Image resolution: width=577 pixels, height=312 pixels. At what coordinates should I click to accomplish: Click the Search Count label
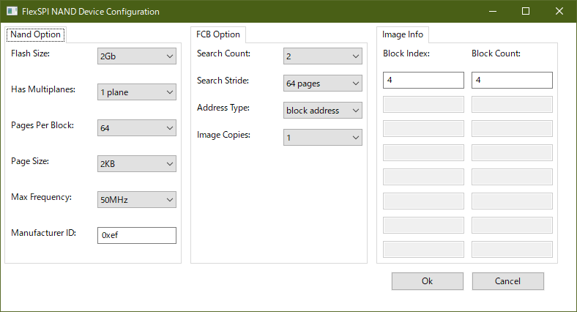223,53
